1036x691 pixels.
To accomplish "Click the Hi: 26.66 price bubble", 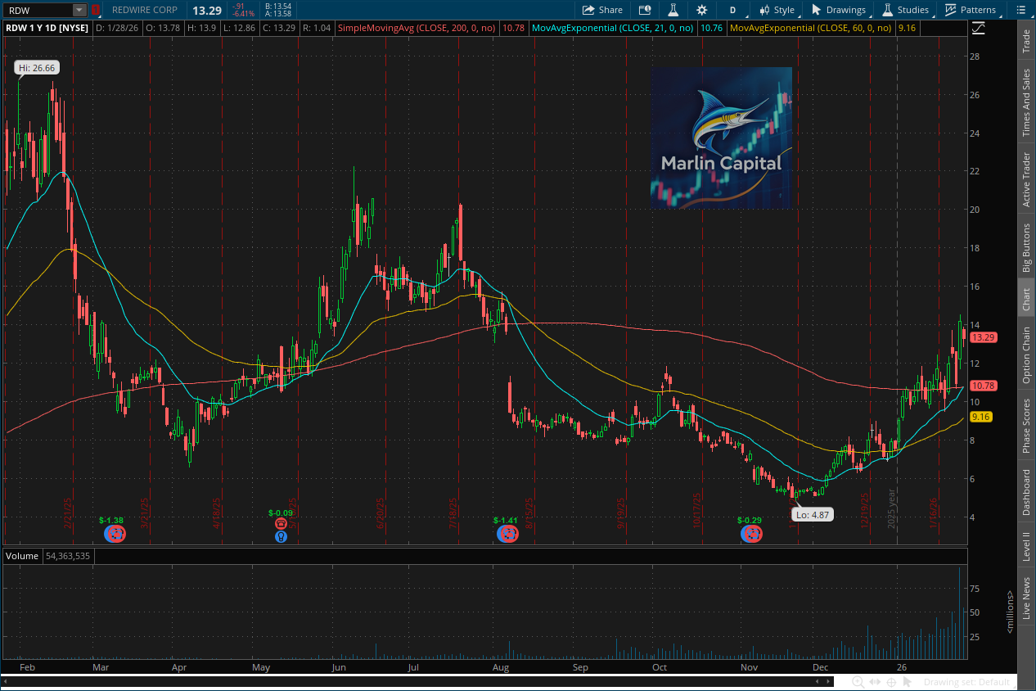I will click(36, 68).
